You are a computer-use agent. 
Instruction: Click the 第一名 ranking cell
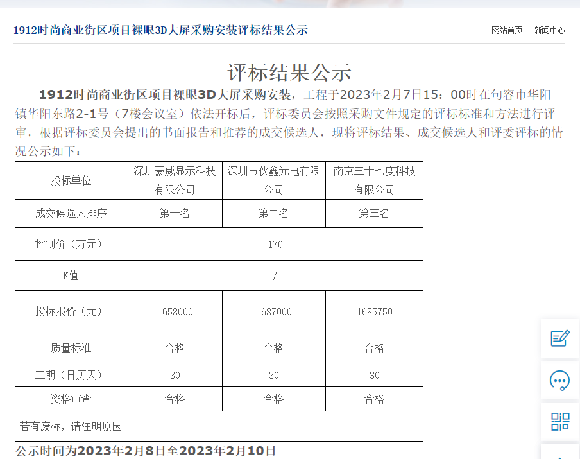click(175, 214)
